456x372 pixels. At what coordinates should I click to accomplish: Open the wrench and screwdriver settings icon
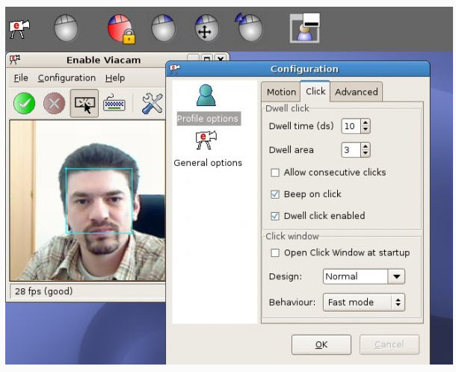[152, 105]
